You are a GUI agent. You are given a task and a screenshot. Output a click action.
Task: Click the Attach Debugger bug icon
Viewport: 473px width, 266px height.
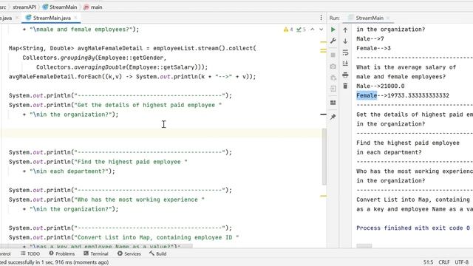pyautogui.click(x=333, y=78)
